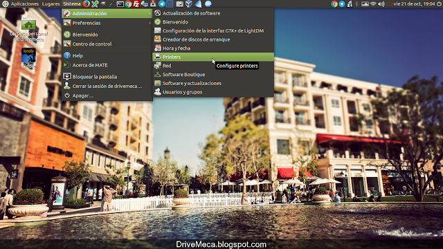This screenshot has height=249, width=443.
Task: Choose Cerrar la sesión de drivemeca
Action: pyautogui.click(x=107, y=86)
